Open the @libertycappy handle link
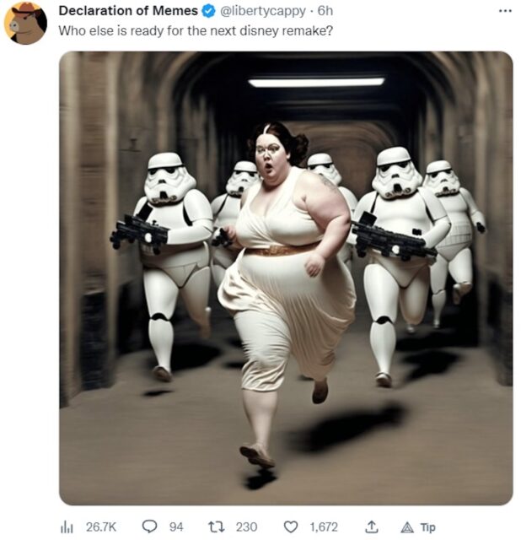Image resolution: width=521 pixels, height=540 pixels. coord(265,11)
